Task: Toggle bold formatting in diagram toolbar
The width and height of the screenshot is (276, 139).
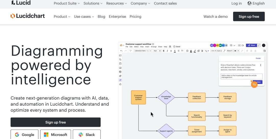Action: [x=164, y=51]
